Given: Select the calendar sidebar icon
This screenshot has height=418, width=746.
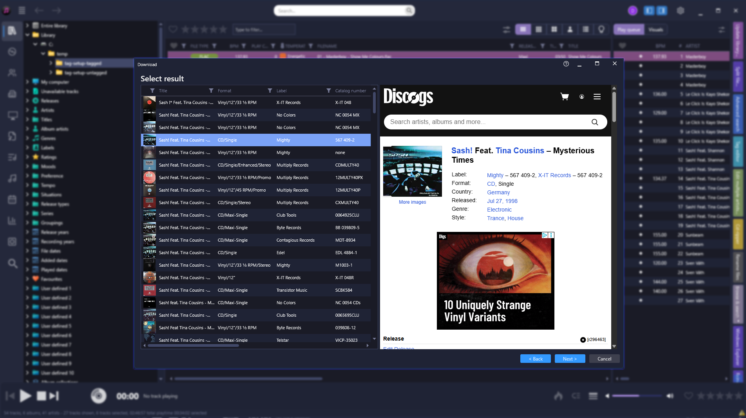Looking at the screenshot, I should [x=12, y=199].
